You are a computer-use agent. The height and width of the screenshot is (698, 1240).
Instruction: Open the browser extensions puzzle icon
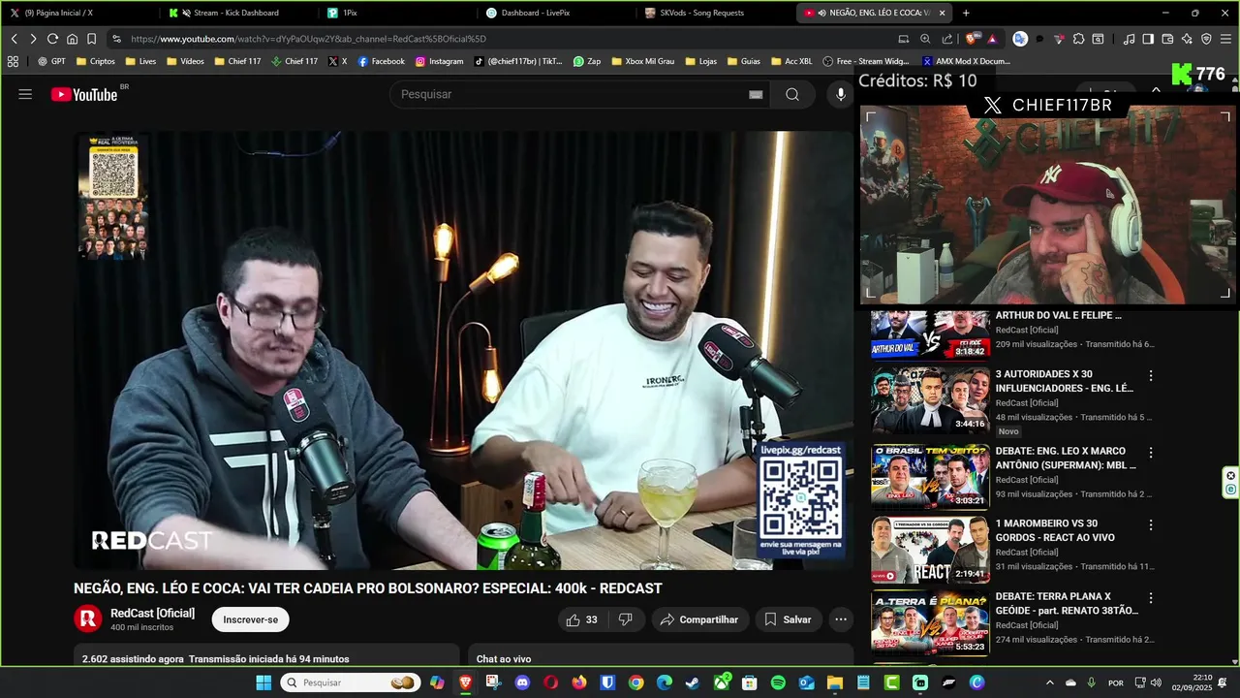pos(1078,39)
